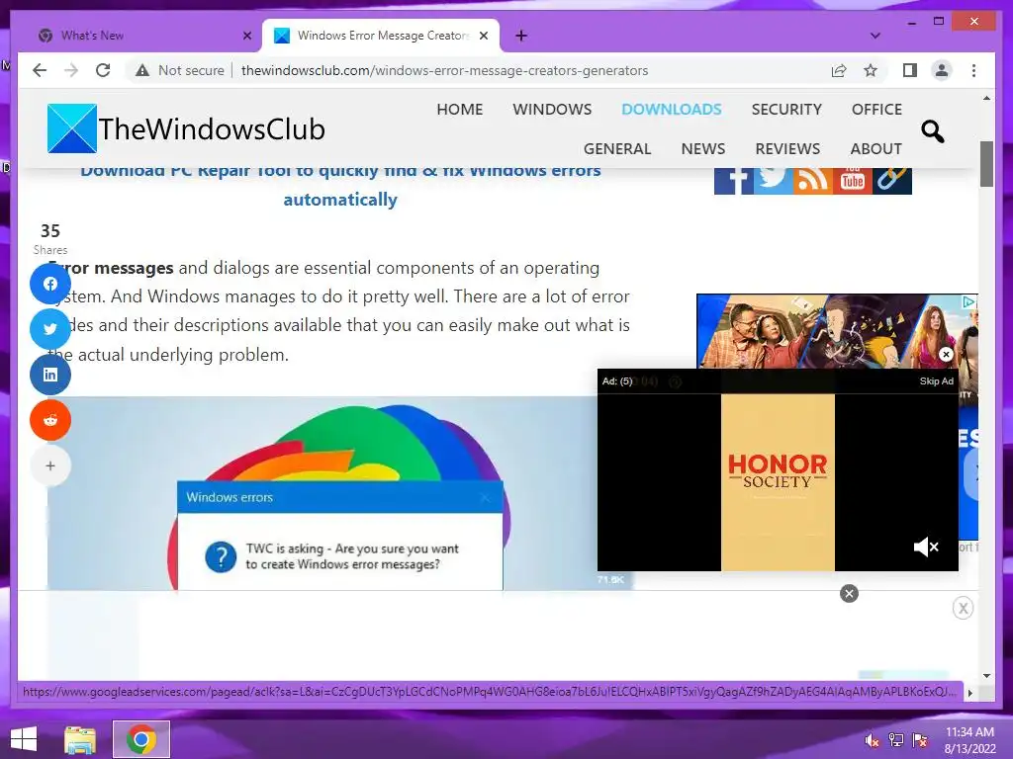Screen dimensions: 1013x759
Task: Click the AdChoices icon on banner
Action: point(968,301)
